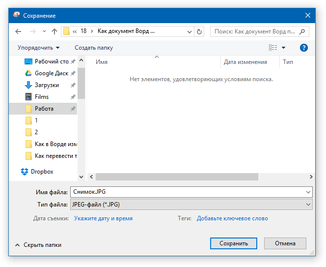Image resolution: width=326 pixels, height=267 pixels.
Task: Unpin the Films shortcut pin
Action: [x=73, y=97]
